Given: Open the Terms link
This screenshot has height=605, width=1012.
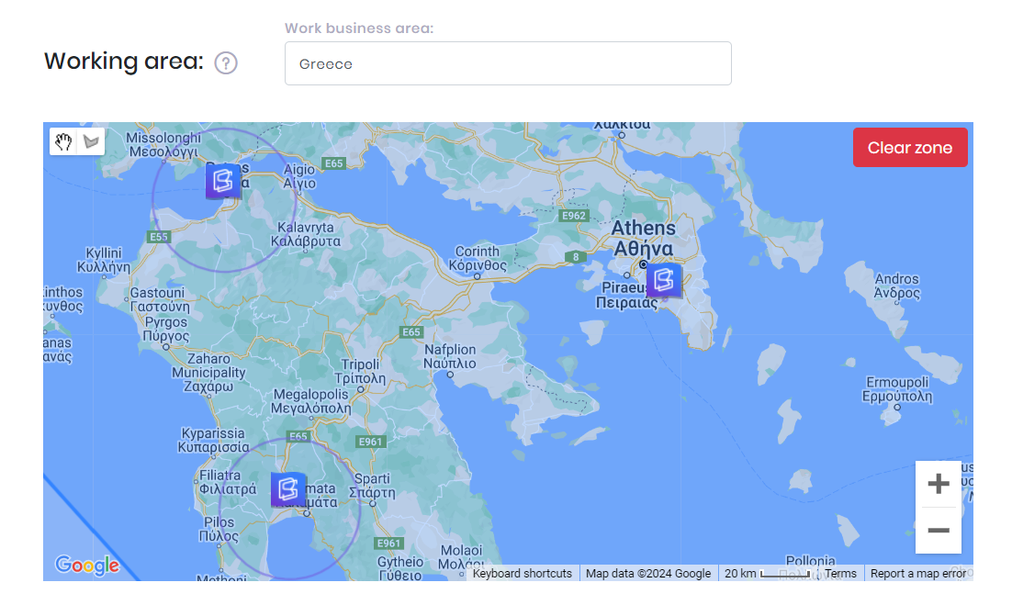Looking at the screenshot, I should (x=840, y=574).
